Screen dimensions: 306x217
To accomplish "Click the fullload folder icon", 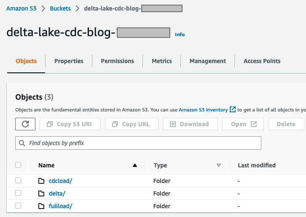I will click(x=41, y=206).
